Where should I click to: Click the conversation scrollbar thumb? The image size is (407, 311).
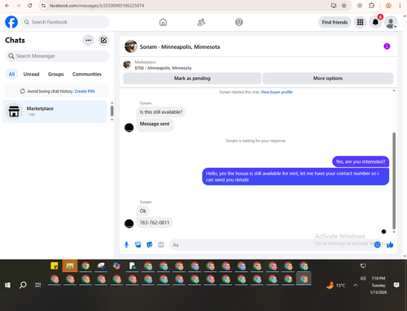click(x=394, y=181)
